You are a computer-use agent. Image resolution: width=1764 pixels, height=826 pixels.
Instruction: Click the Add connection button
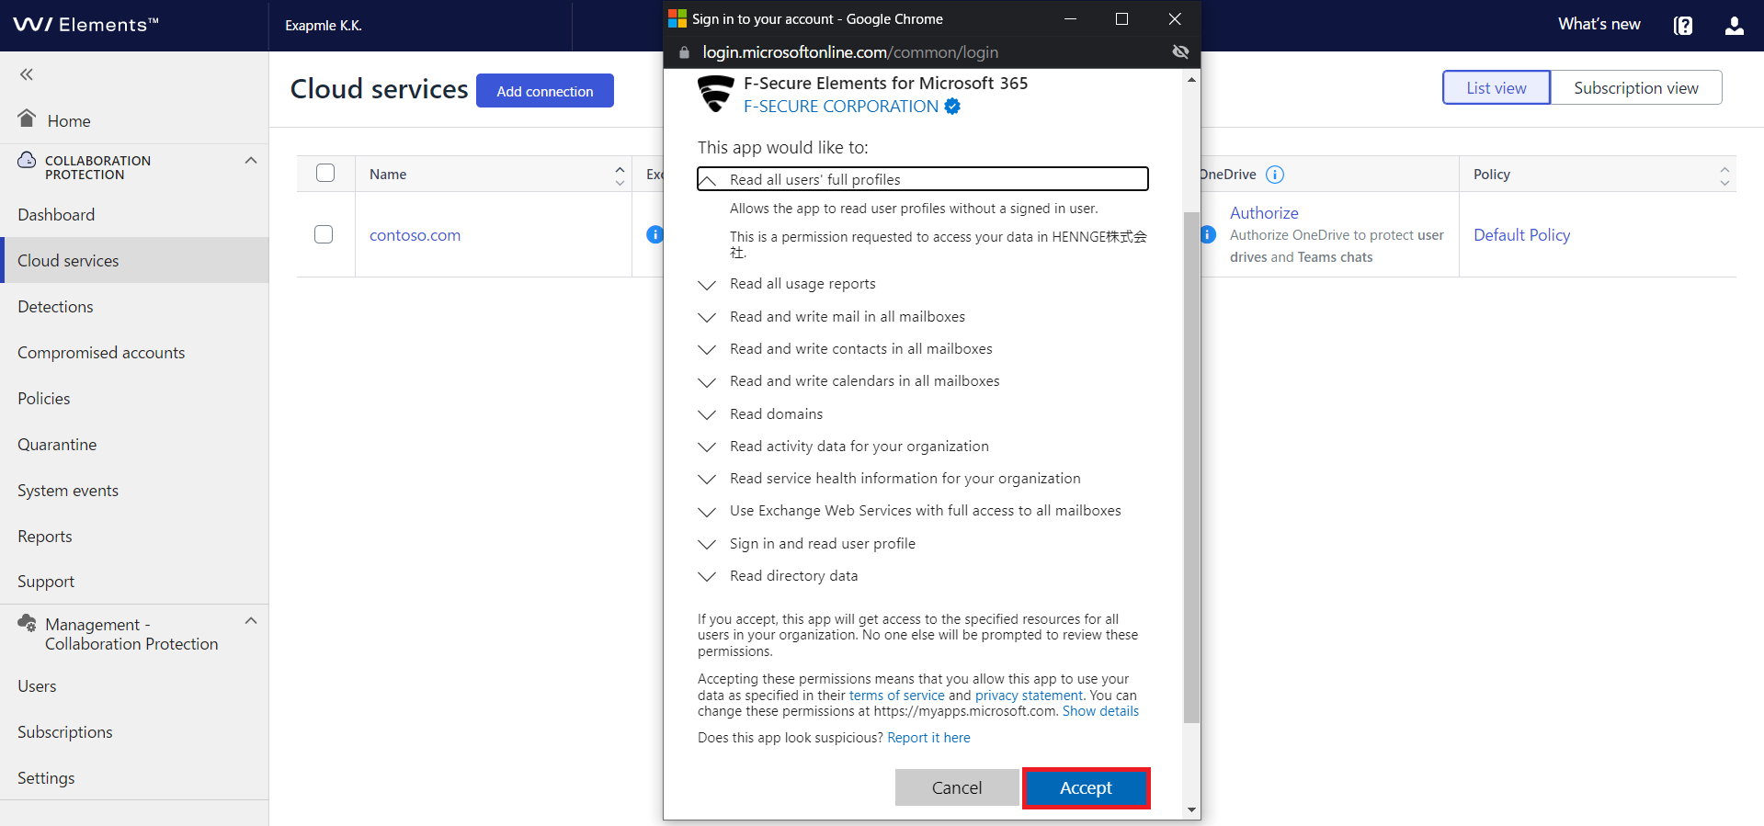coord(545,91)
